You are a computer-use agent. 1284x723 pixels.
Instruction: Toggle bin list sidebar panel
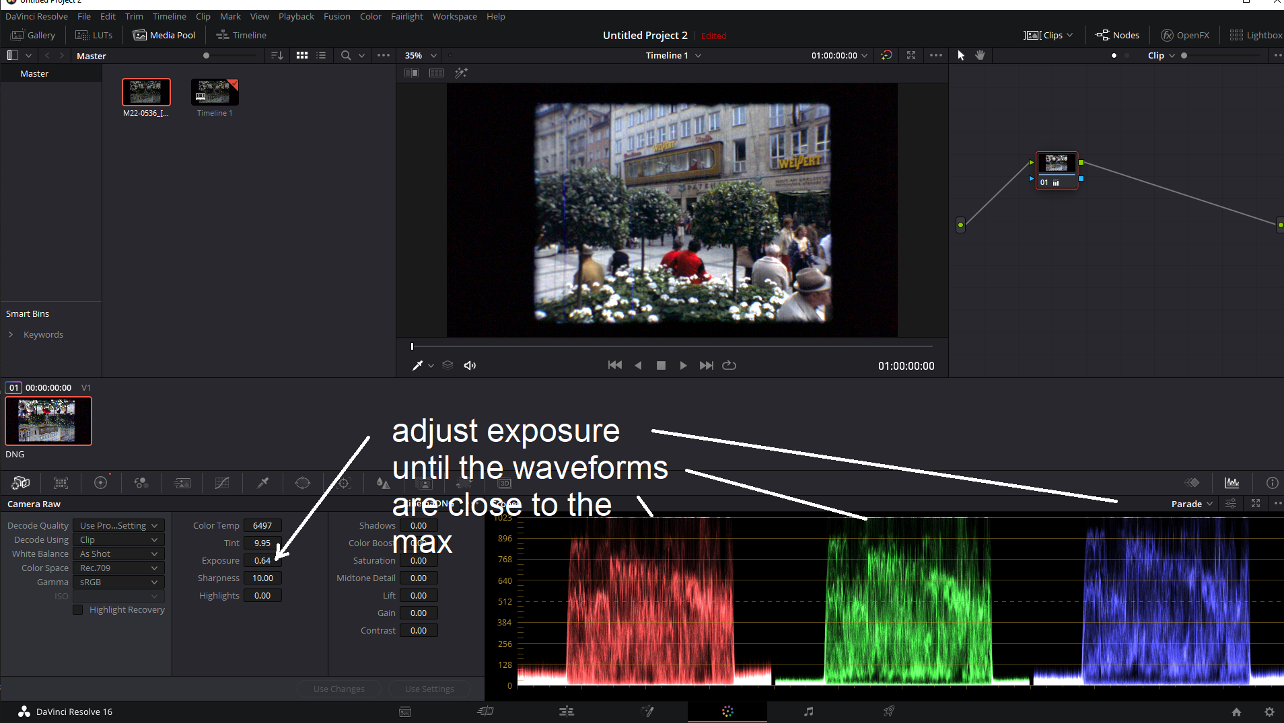pos(12,55)
